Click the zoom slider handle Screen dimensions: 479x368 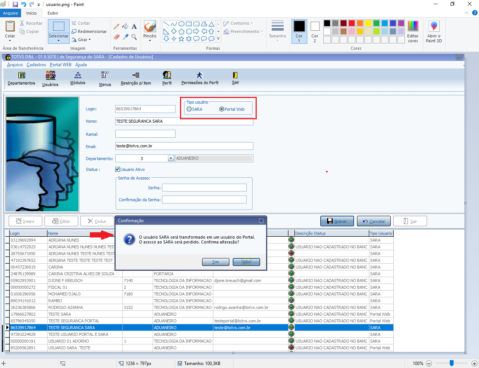(452, 363)
